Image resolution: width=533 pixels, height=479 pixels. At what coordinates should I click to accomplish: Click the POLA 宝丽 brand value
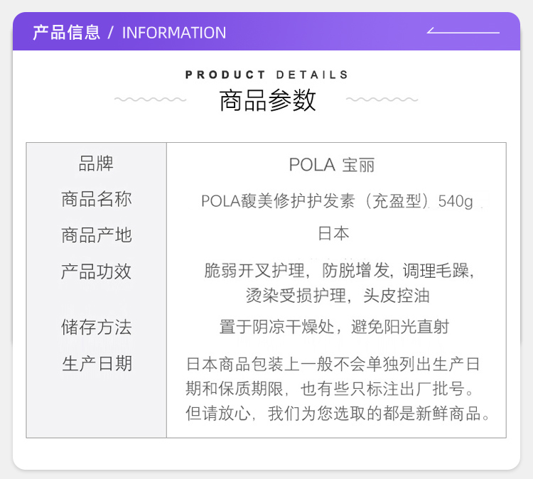332,165
